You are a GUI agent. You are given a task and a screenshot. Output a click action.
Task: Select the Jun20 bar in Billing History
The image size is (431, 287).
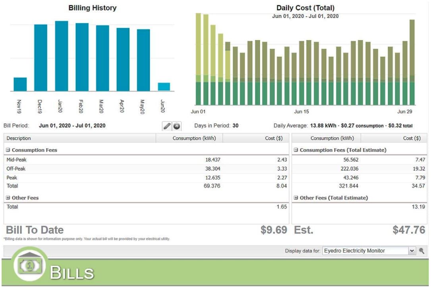(x=164, y=87)
